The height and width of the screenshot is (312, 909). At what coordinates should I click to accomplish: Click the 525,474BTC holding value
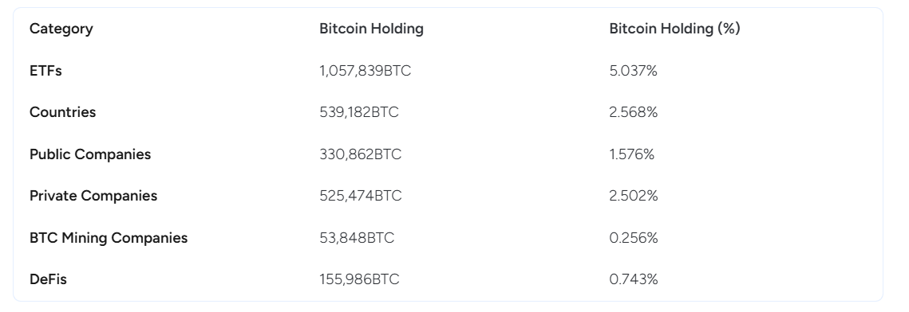(361, 196)
